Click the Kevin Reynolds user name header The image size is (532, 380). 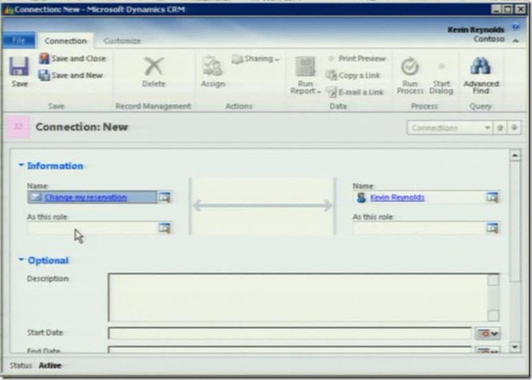tap(476, 30)
